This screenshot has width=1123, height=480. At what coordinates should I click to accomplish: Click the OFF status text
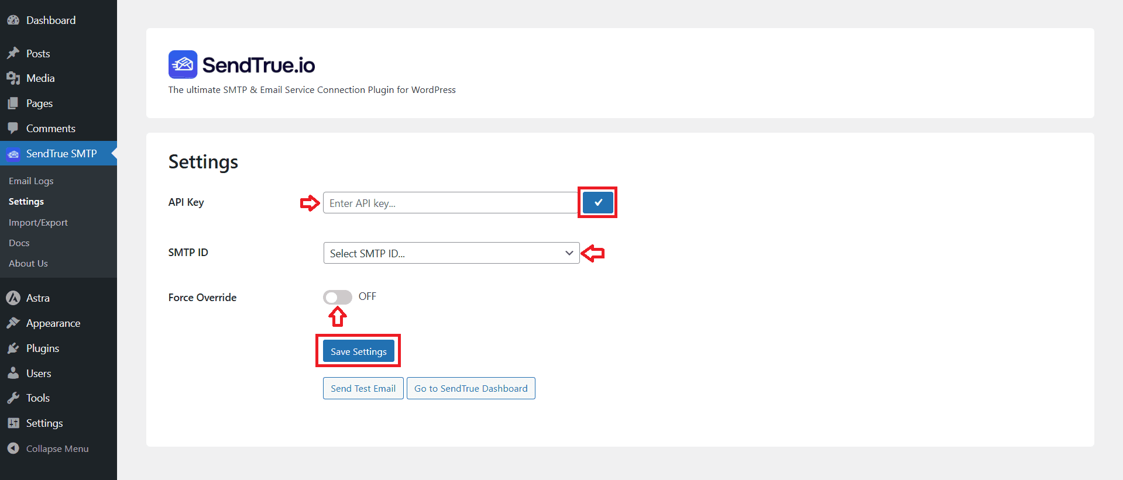pos(368,296)
